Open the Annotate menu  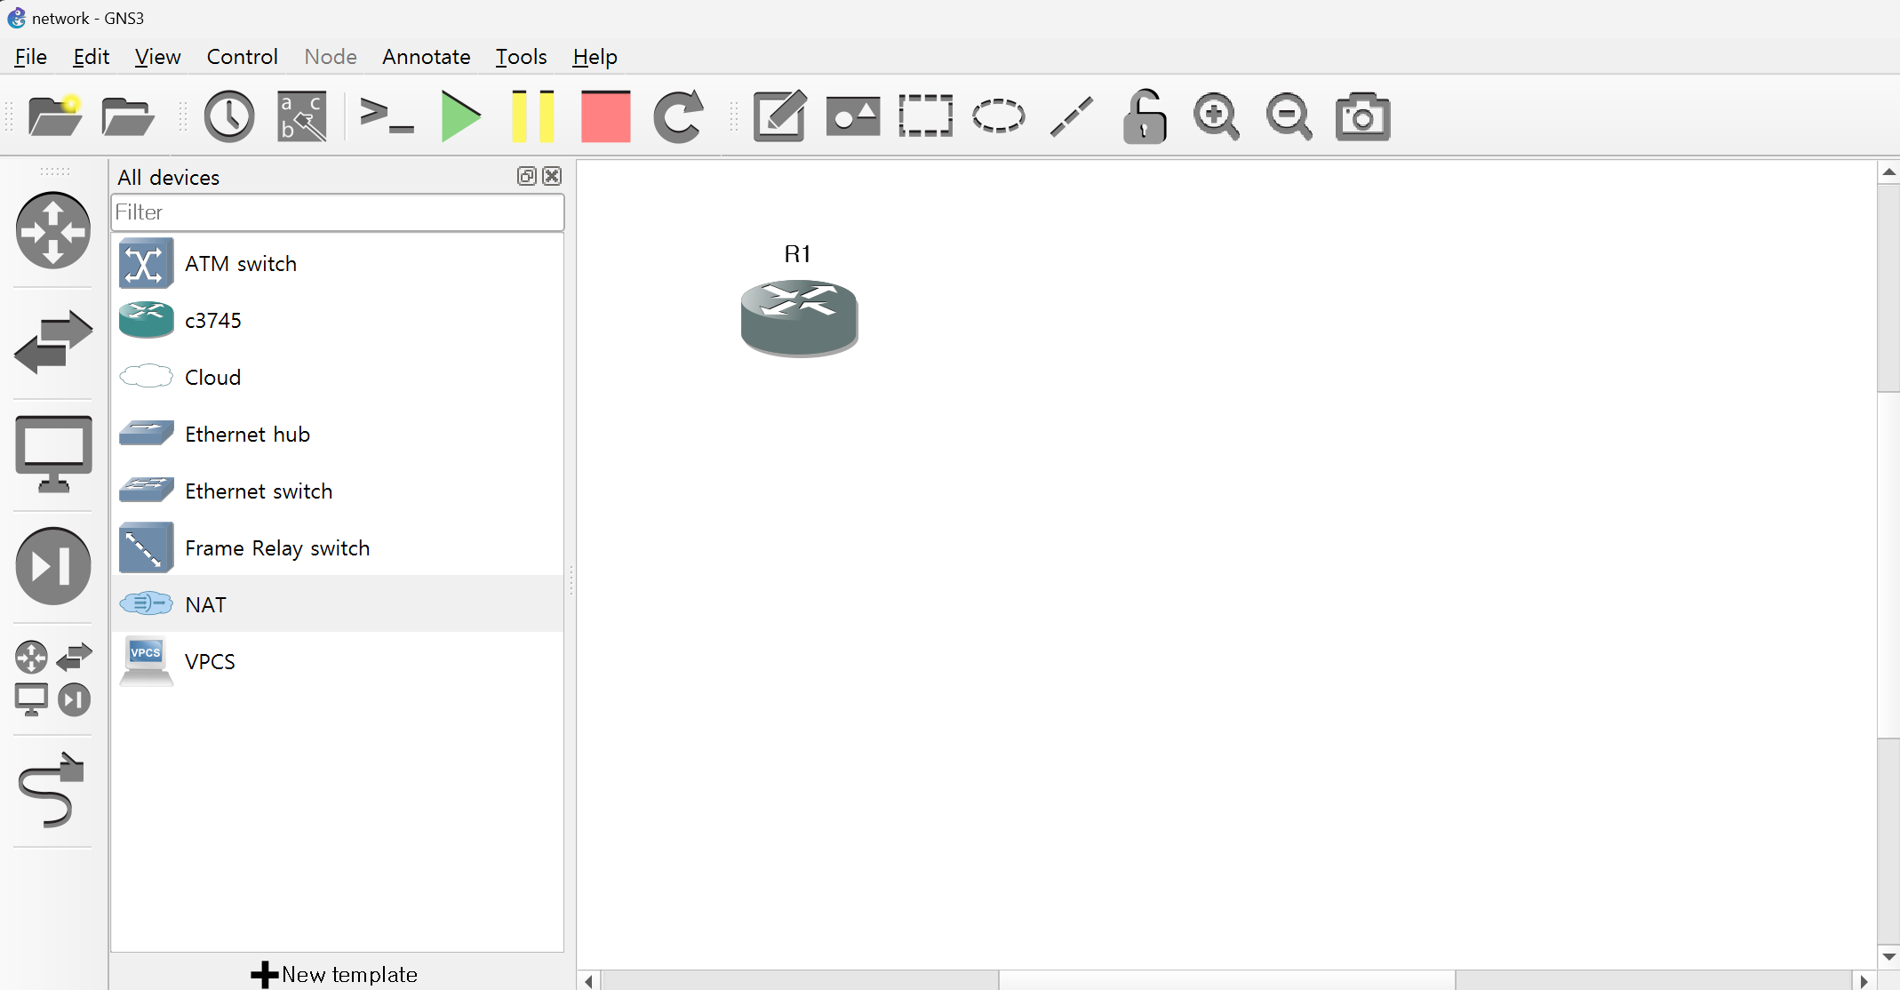click(x=426, y=57)
